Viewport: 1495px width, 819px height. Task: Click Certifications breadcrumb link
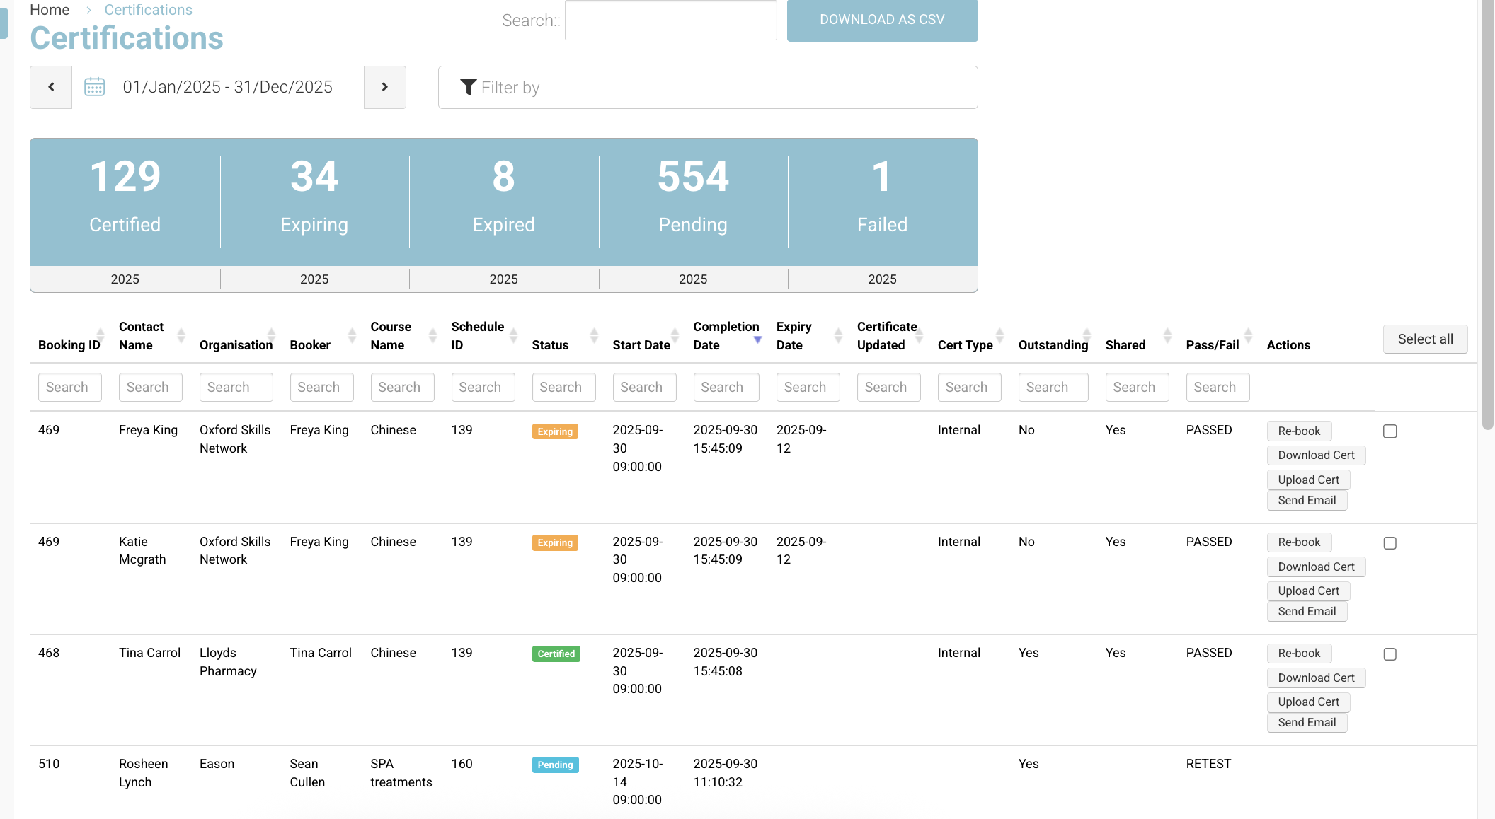[x=148, y=10]
